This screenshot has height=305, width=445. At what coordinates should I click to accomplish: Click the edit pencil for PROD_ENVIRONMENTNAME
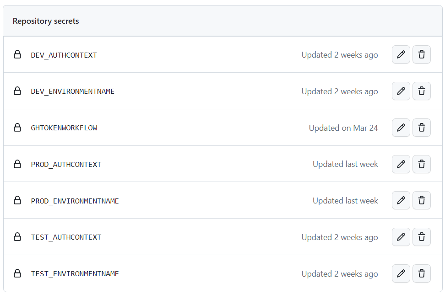tap(401, 200)
